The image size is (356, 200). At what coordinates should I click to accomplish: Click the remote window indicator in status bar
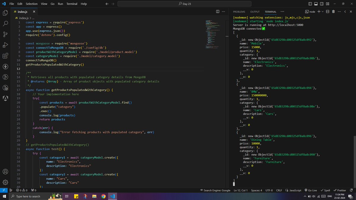(x=4, y=190)
